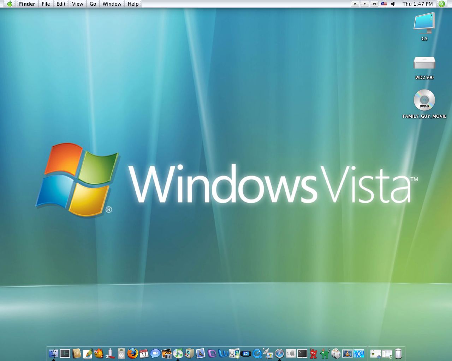
Task: Open Preview from the dock
Action: (x=234, y=353)
